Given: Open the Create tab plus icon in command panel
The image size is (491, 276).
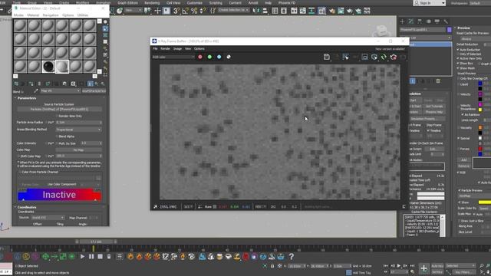Looking at the screenshot, I should 402,21.
